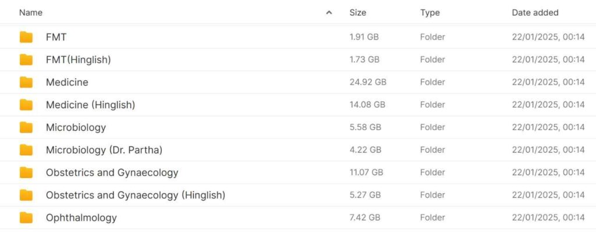Select the 24.92 GB size cell
Screen dimensions: 596x232
(x=368, y=82)
